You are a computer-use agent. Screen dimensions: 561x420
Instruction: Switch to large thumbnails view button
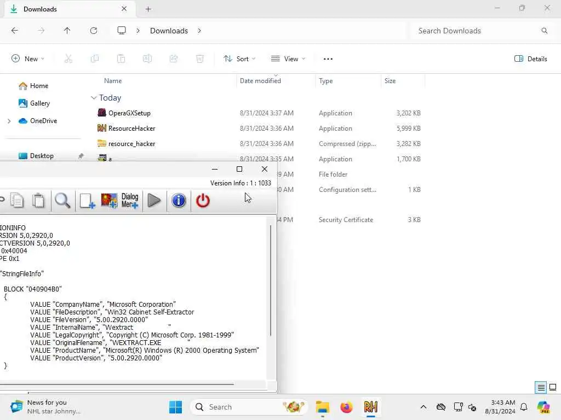(553, 387)
